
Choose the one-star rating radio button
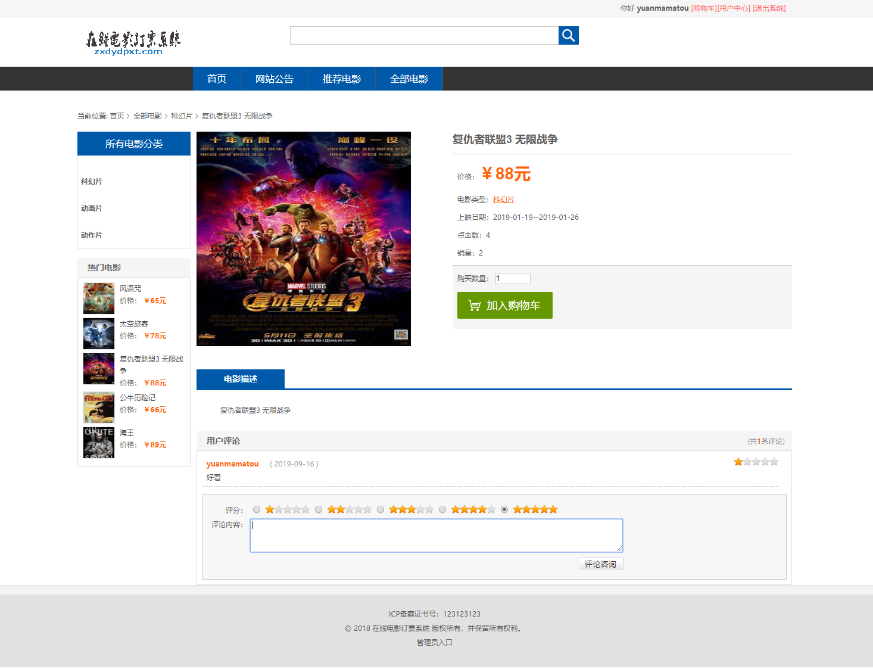tap(257, 509)
